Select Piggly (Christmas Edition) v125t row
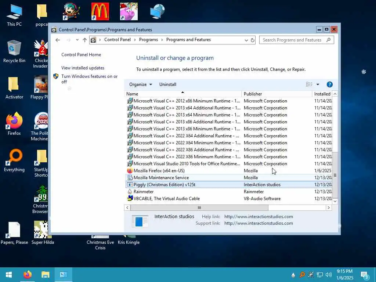 pyautogui.click(x=229, y=185)
